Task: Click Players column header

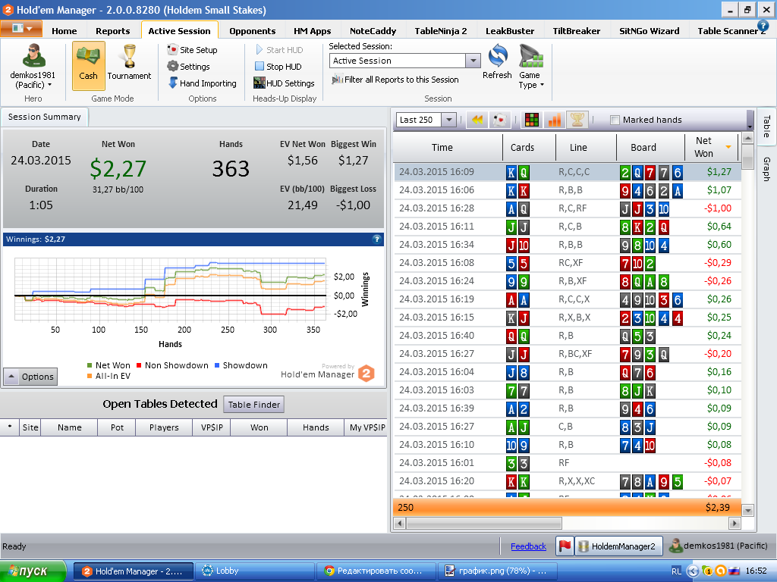Action: (x=164, y=427)
